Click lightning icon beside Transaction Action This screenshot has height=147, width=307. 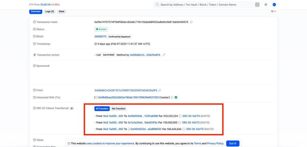(35, 55)
